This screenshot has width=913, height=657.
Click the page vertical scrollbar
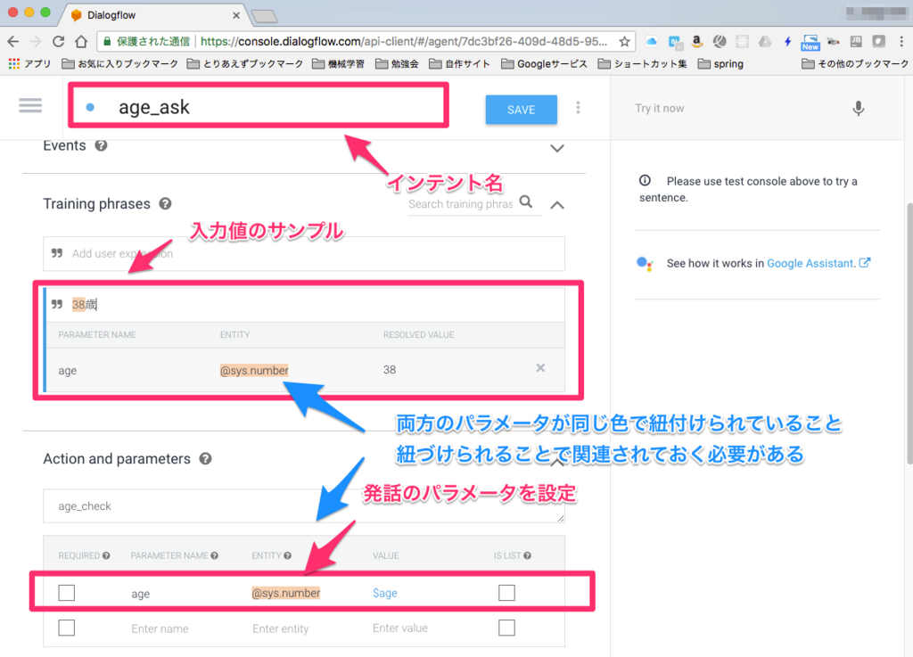coord(909,332)
